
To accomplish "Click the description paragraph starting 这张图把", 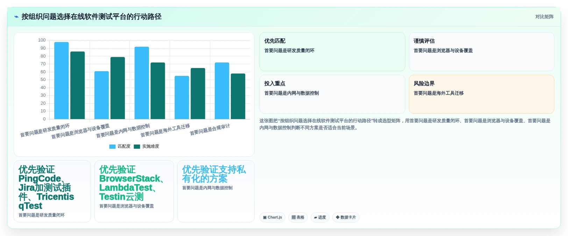I will 406,124.
